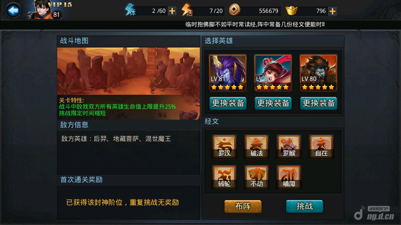
Task: Click 更换装备 under the first hero
Action: [228, 103]
